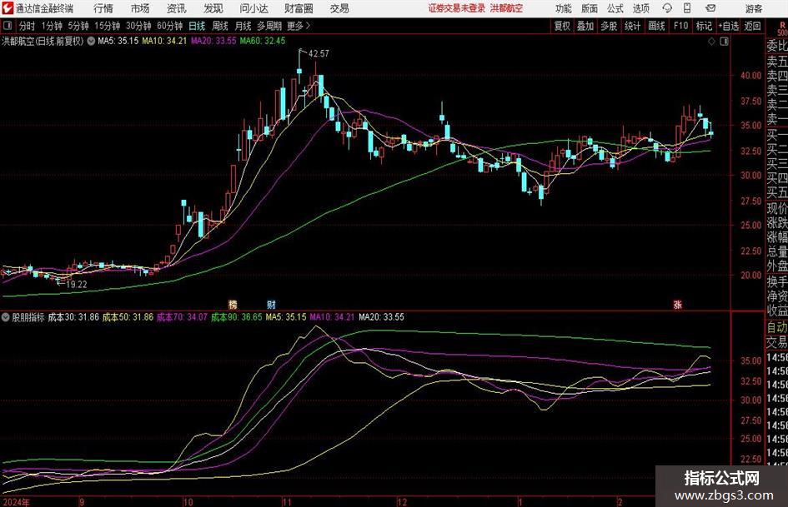This screenshot has height=507, width=788.
Task: Click the 2024年 date axis label
Action: tap(16, 502)
